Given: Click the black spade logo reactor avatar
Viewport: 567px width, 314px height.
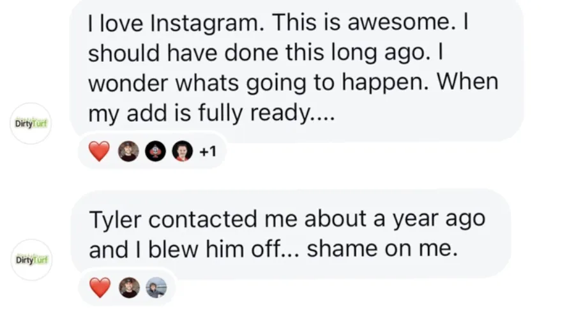Looking at the screenshot, I should 156,151.
